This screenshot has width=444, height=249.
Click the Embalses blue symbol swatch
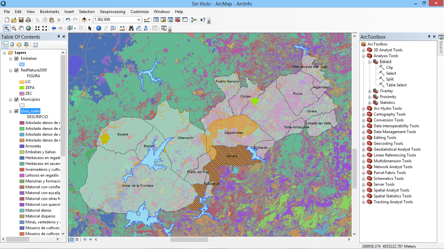pos(22,64)
